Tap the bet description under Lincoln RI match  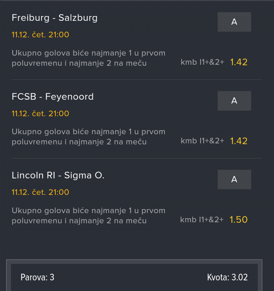pyautogui.click(x=88, y=216)
